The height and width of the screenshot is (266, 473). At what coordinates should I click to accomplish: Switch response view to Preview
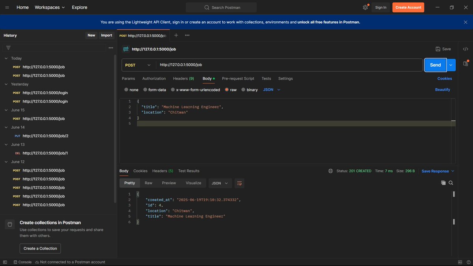(x=169, y=183)
